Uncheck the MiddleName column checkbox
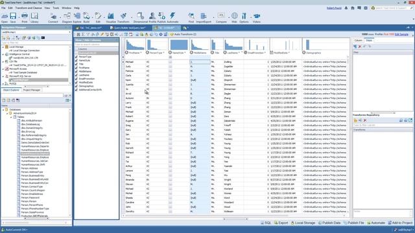The height and width of the screenshot is (233, 415). tap(77, 71)
